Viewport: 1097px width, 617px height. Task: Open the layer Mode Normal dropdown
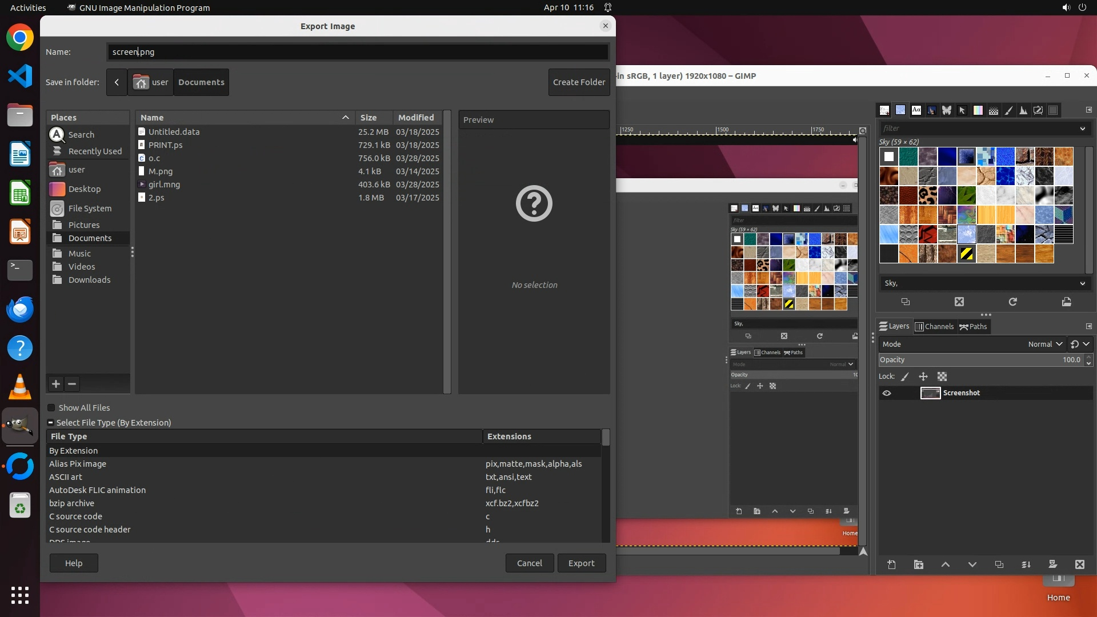coord(1044,344)
